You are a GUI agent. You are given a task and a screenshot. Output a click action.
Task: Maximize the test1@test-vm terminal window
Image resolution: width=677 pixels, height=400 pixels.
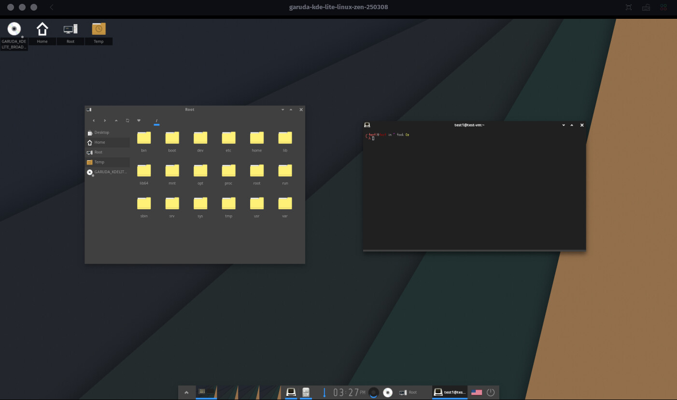point(572,125)
